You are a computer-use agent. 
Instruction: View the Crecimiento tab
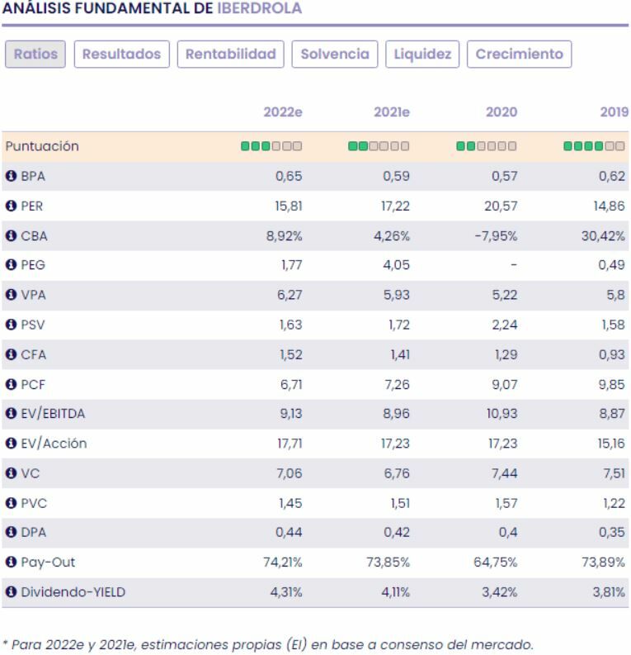520,55
